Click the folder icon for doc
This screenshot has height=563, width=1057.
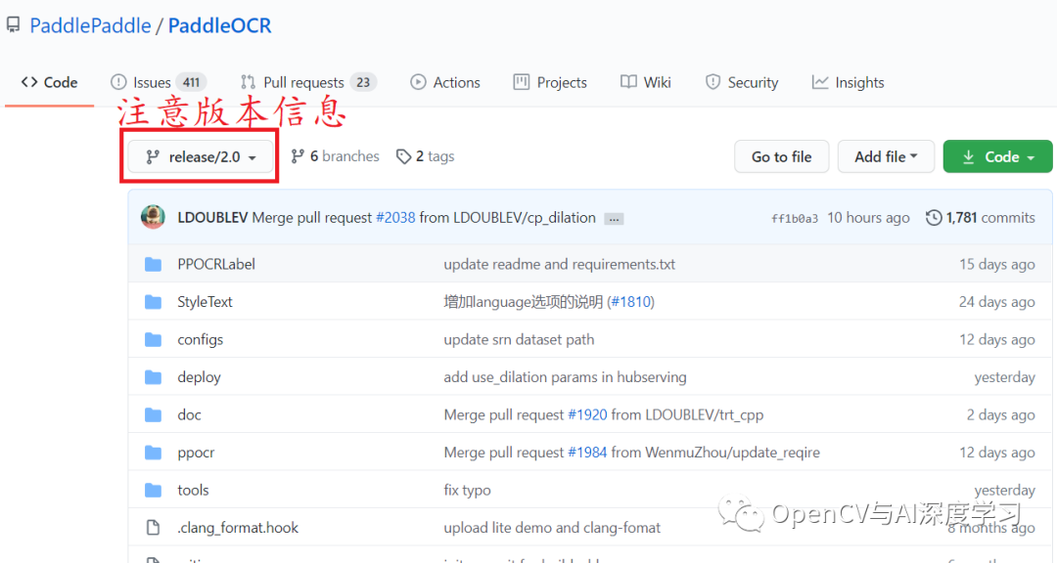(153, 414)
